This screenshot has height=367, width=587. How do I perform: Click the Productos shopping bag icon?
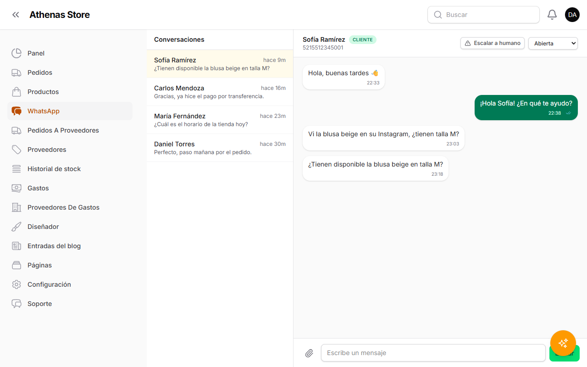pos(17,92)
